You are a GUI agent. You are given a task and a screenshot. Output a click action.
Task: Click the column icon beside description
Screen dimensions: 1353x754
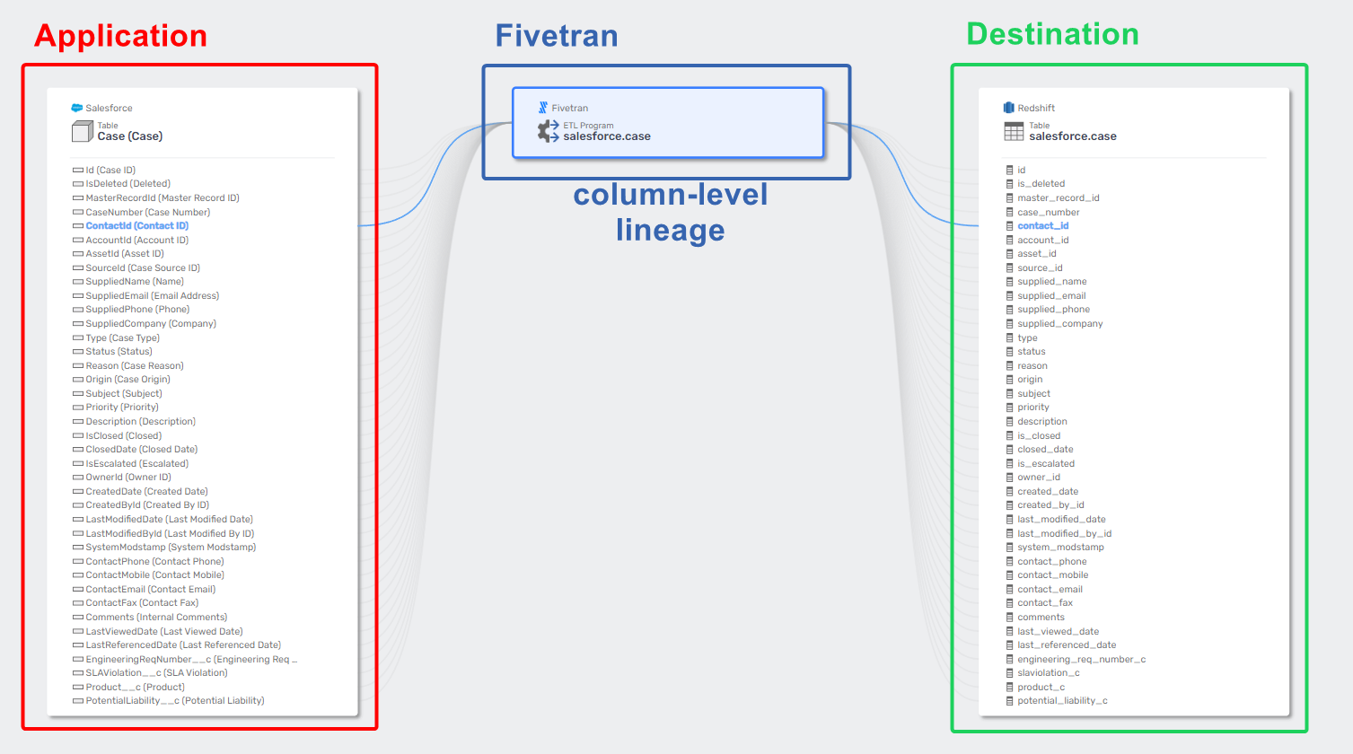[1010, 422]
